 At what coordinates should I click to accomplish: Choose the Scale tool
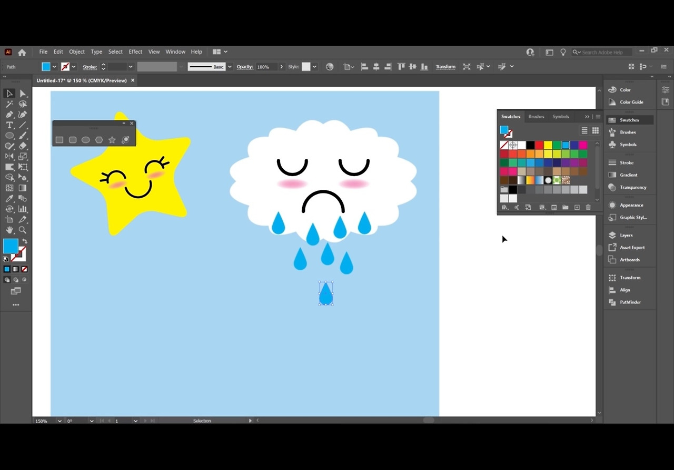pyautogui.click(x=23, y=156)
